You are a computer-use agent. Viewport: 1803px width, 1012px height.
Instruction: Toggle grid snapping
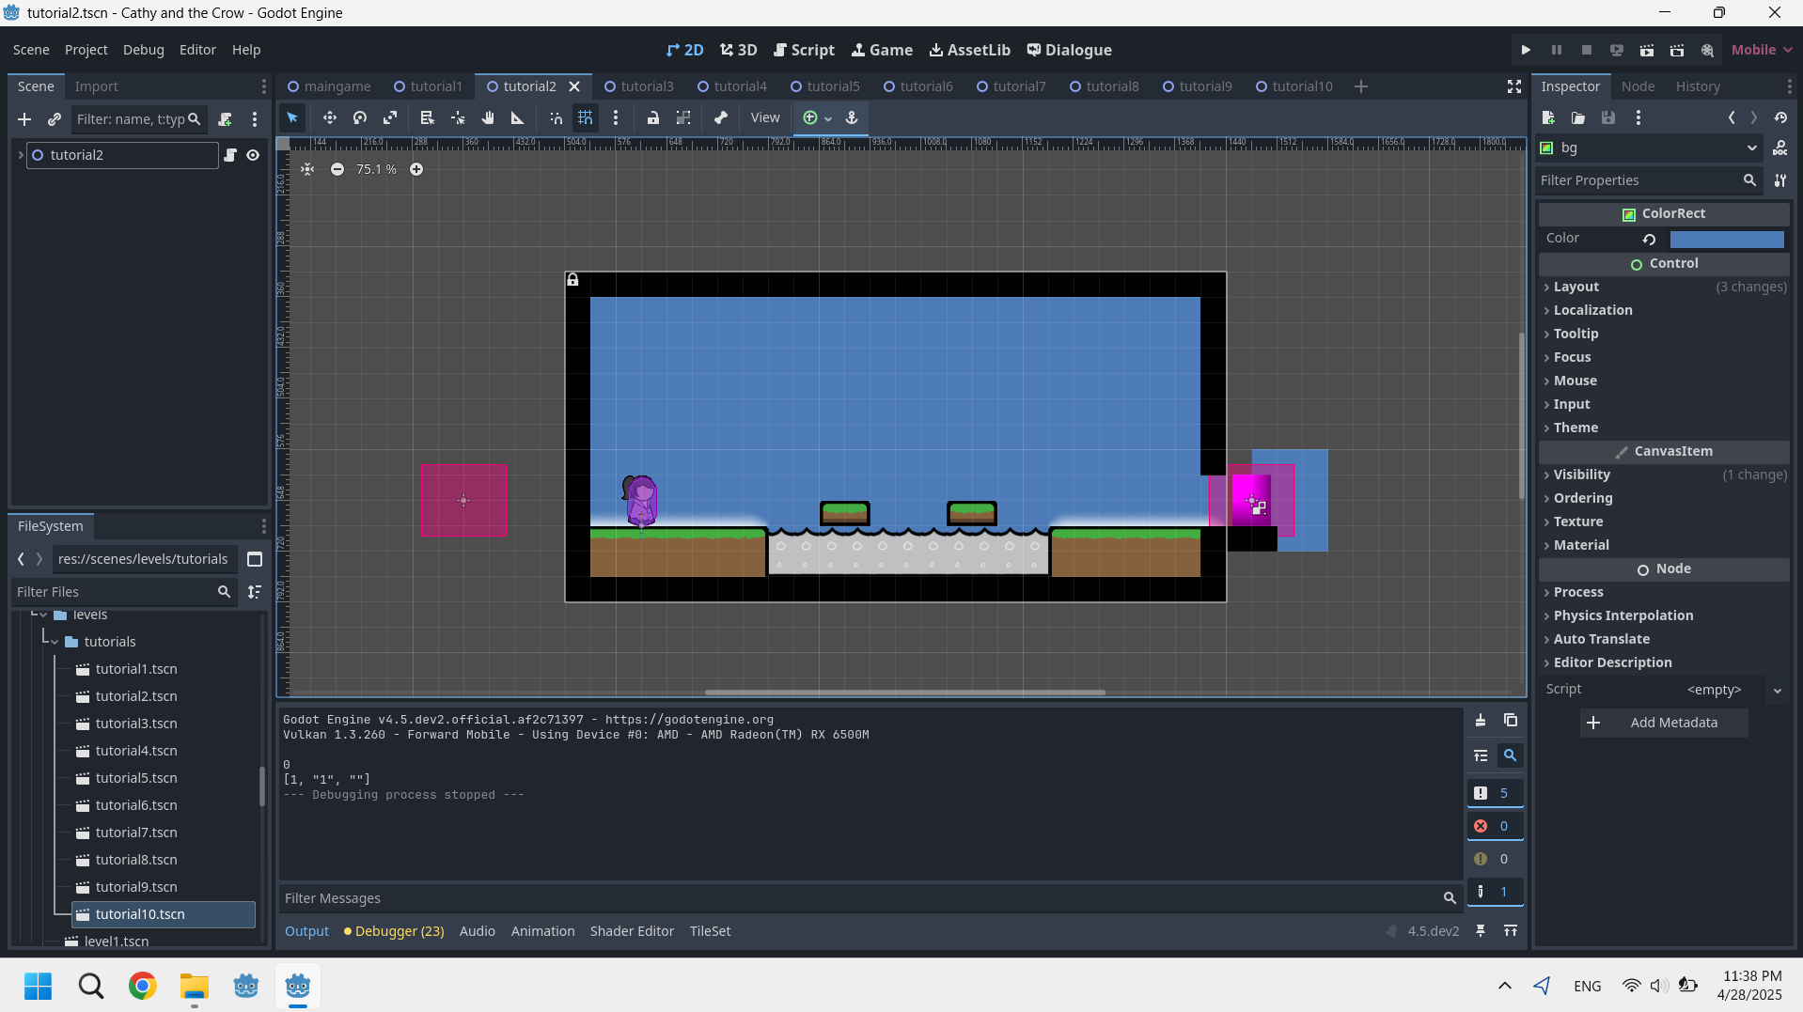[586, 117]
